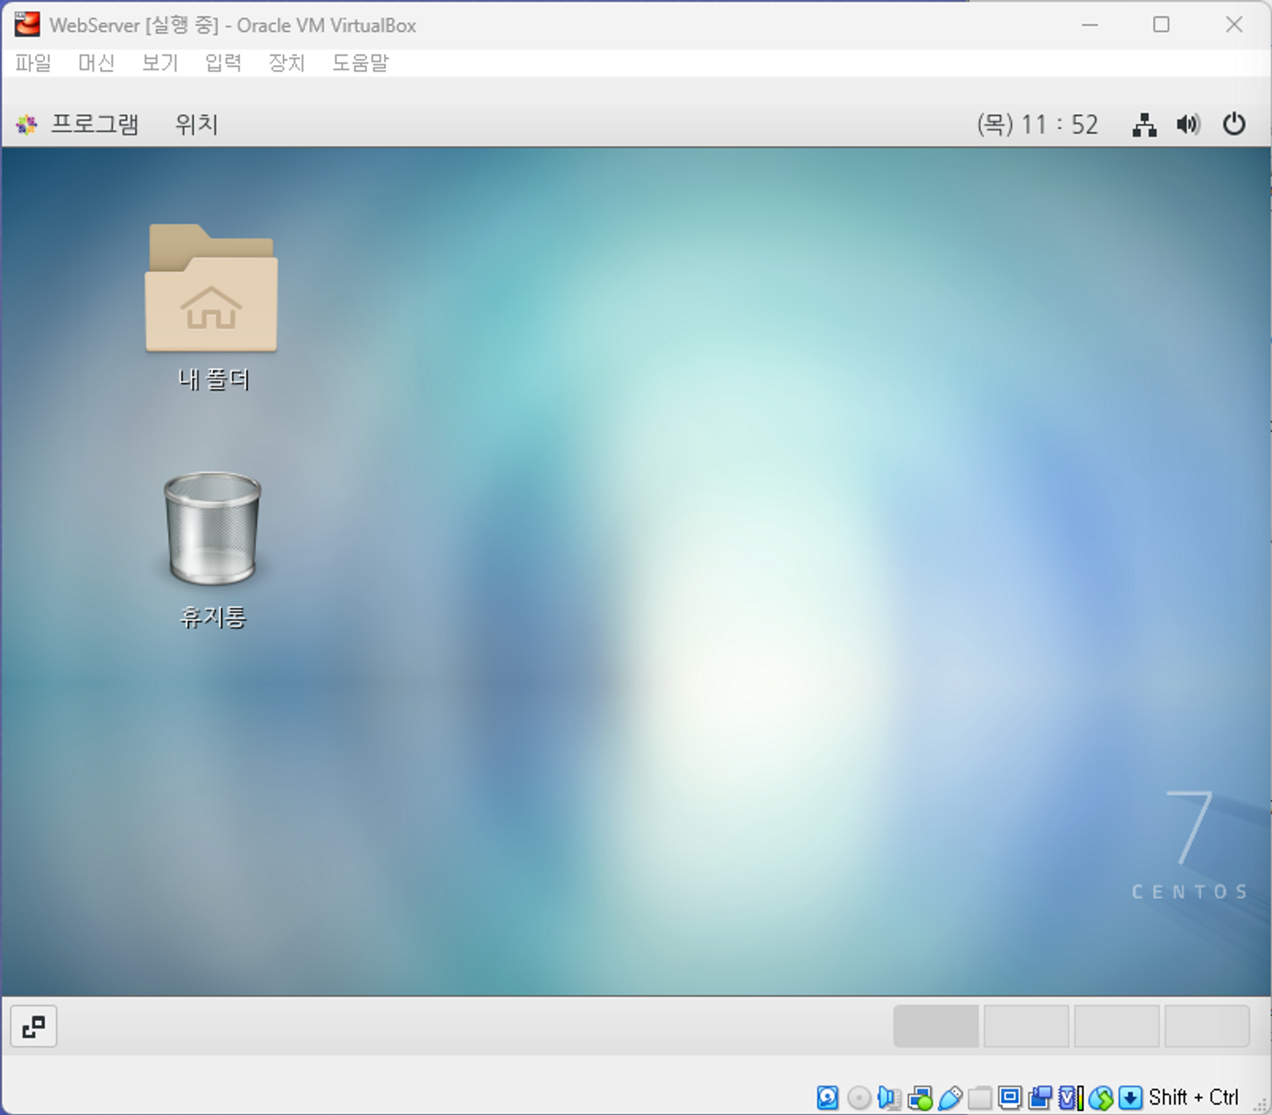Switch to the fourth workspace

pos(1207,1026)
